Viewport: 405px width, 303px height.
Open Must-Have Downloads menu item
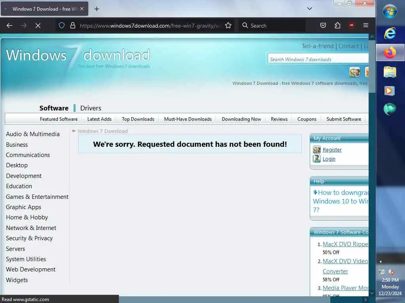point(188,119)
